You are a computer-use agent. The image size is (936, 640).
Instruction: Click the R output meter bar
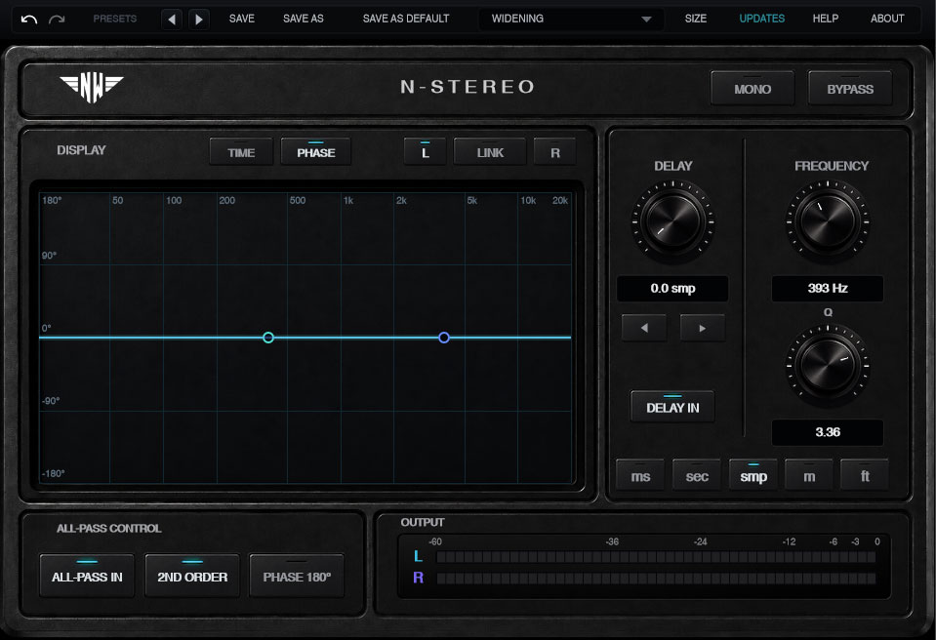click(x=656, y=578)
